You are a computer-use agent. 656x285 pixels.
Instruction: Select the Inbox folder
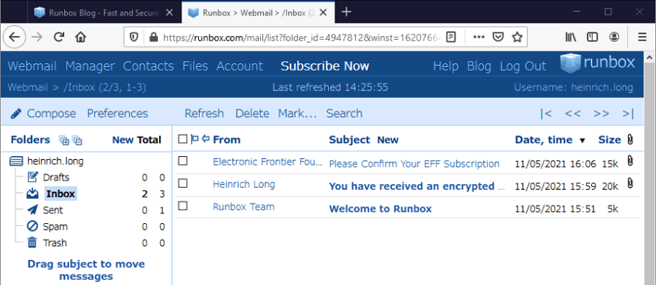pyautogui.click(x=60, y=194)
